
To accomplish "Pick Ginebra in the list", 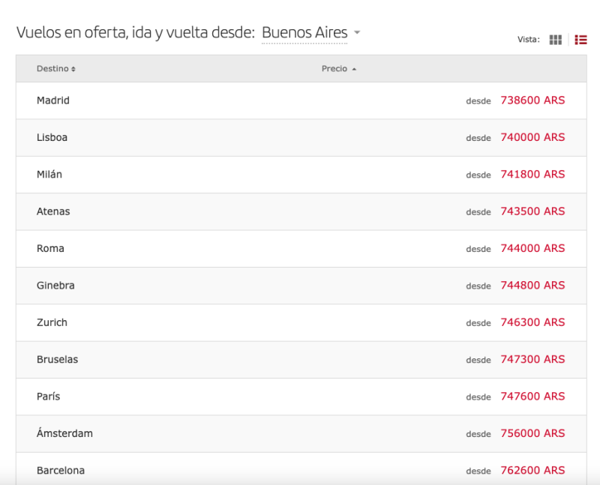I will 55,286.
